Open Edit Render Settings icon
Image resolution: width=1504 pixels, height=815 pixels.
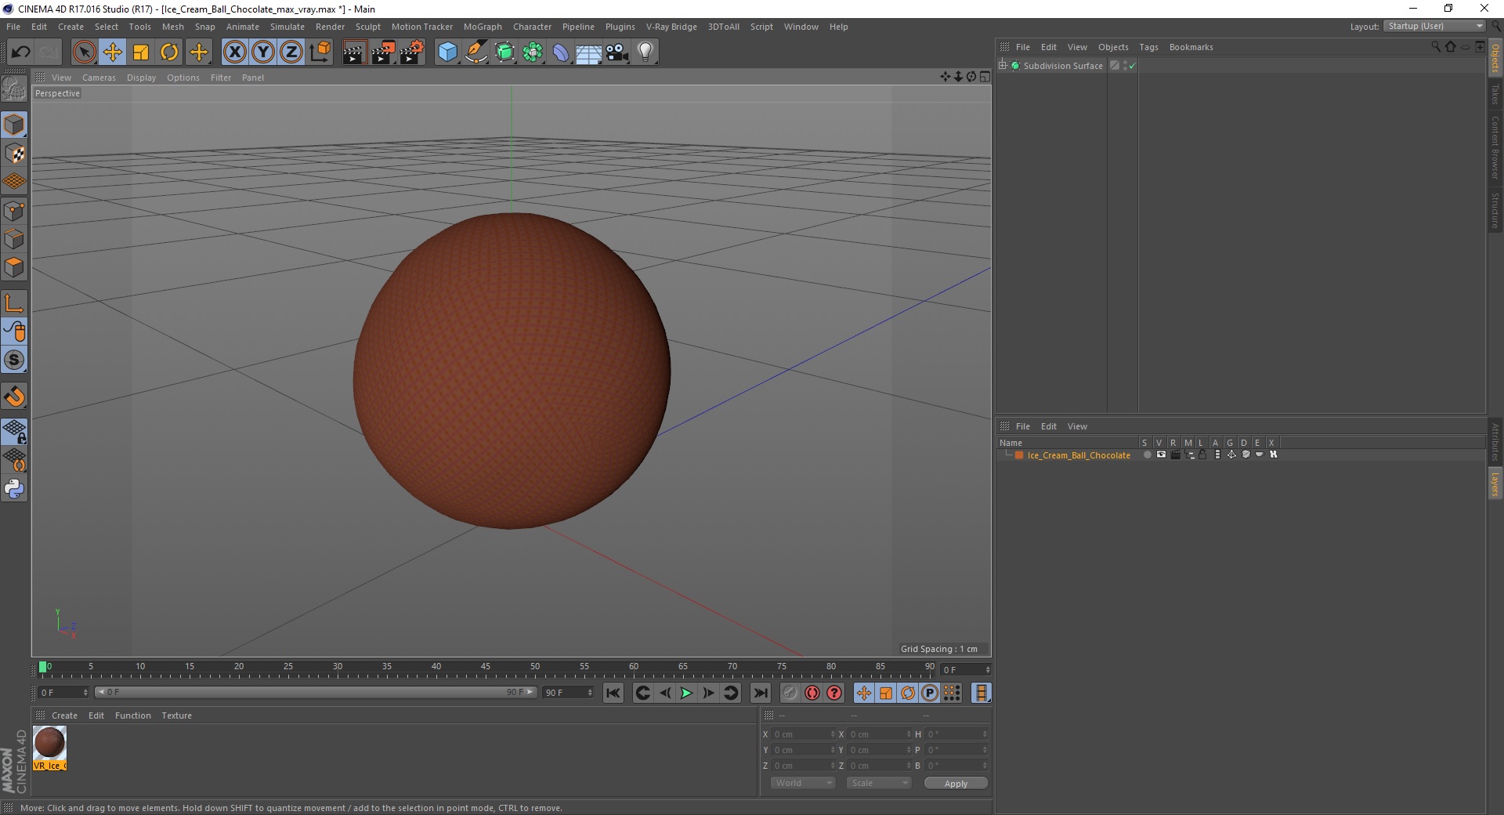pyautogui.click(x=412, y=53)
